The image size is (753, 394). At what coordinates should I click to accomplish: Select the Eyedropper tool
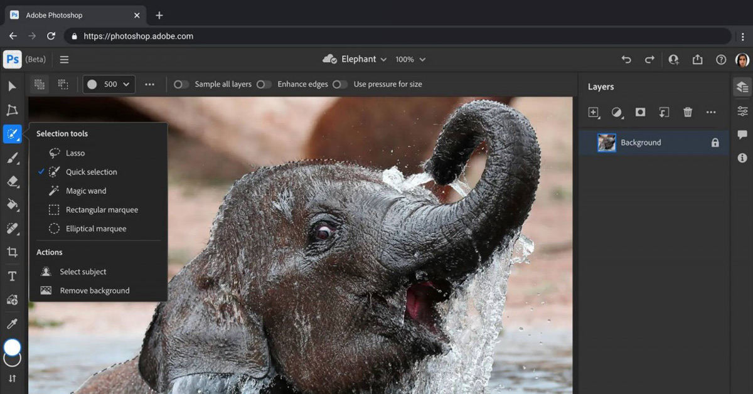pyautogui.click(x=12, y=324)
